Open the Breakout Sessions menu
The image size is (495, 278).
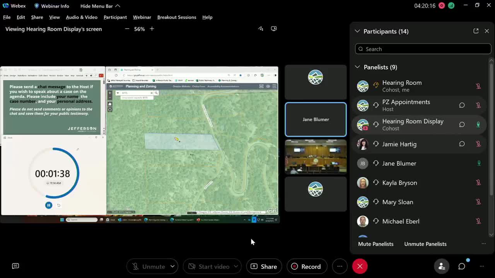pyautogui.click(x=177, y=17)
